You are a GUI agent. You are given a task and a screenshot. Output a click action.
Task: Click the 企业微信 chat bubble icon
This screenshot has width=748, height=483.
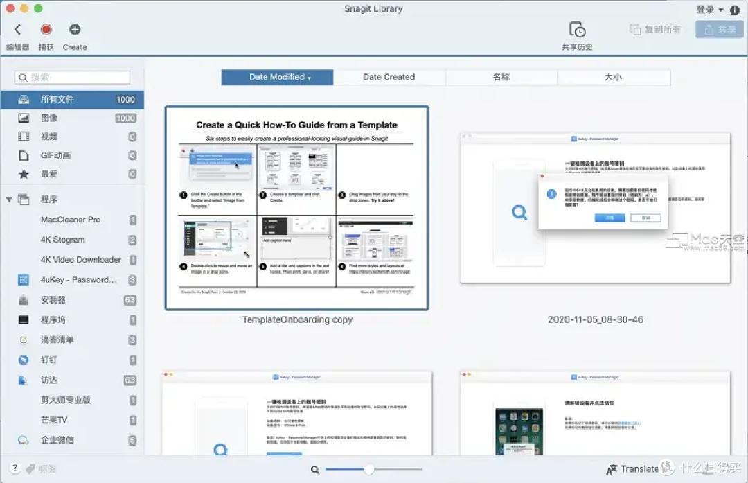[24, 440]
